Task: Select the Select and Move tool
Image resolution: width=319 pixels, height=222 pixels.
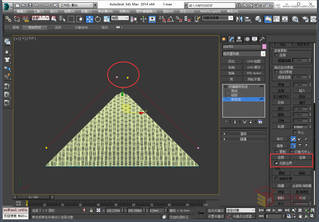Action: tap(90, 19)
